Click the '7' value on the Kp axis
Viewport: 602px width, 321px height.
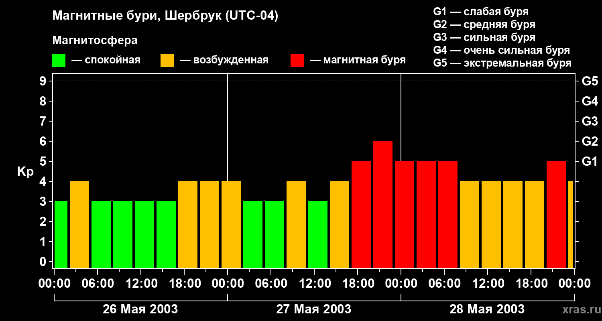point(44,121)
